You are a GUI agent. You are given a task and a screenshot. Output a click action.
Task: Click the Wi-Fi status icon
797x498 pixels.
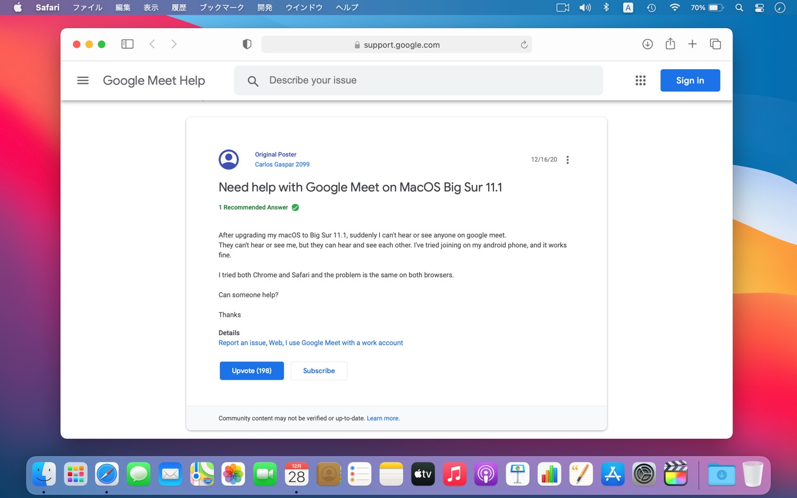point(675,8)
